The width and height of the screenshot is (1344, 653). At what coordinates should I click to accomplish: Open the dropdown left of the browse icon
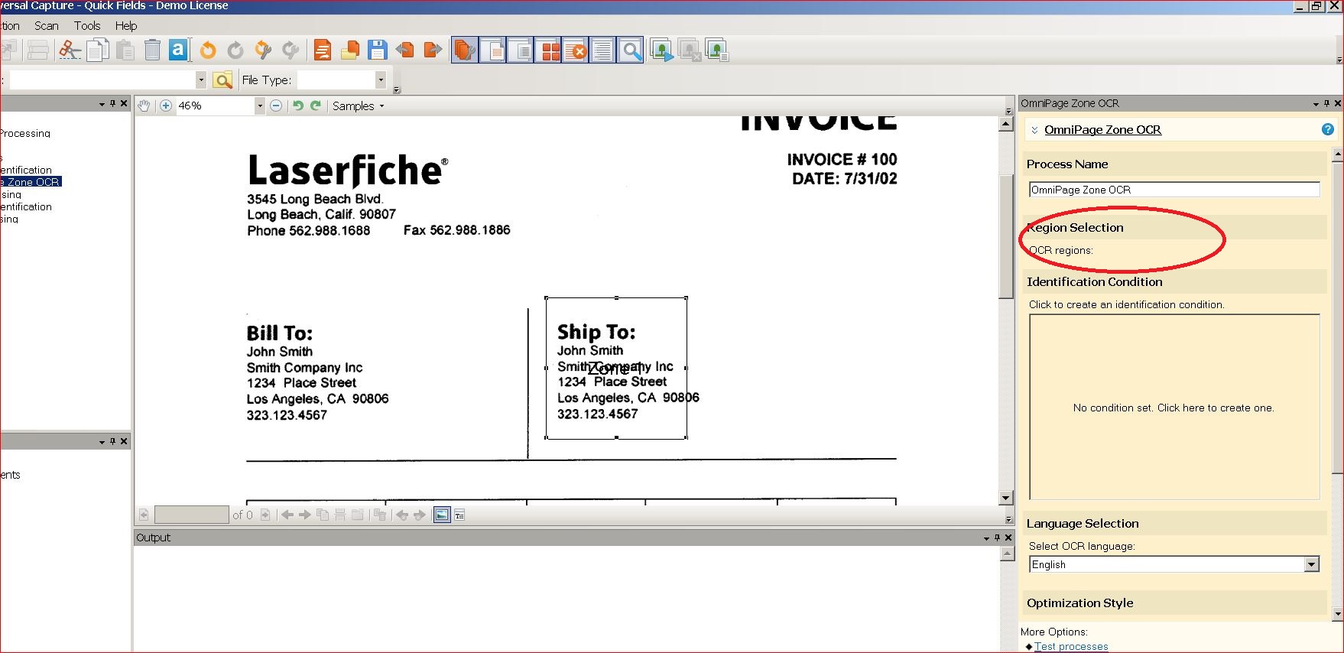tap(201, 80)
